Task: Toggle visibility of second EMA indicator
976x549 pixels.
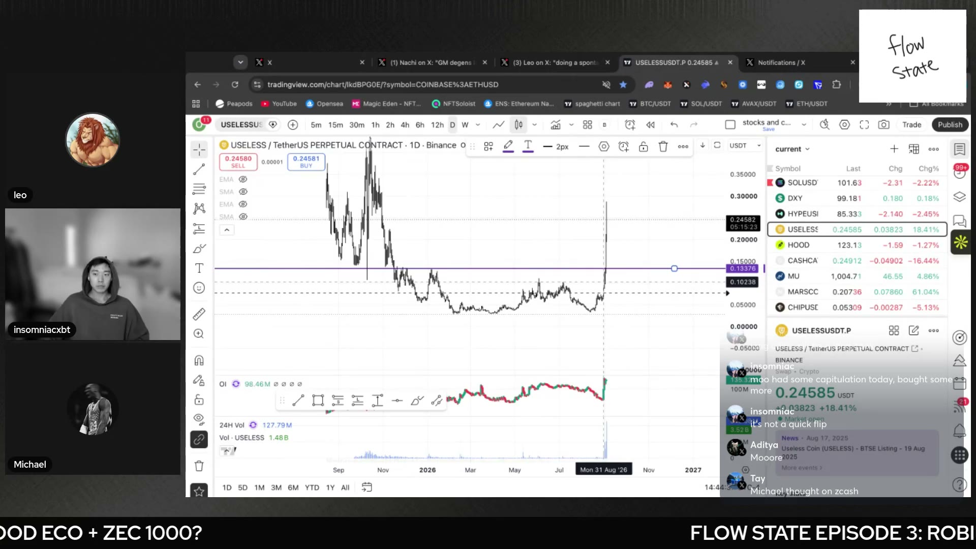Action: click(243, 204)
